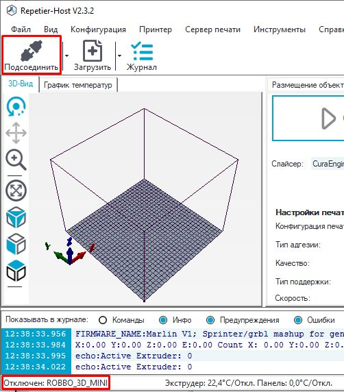
Task: Expand the dropdown arrow beside Загрузить
Action: point(119,56)
